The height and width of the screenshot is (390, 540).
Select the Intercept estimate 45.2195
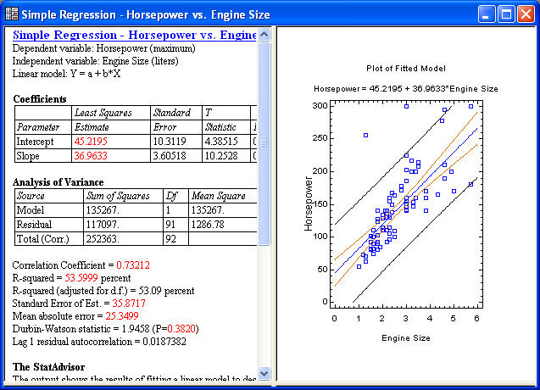click(x=91, y=142)
